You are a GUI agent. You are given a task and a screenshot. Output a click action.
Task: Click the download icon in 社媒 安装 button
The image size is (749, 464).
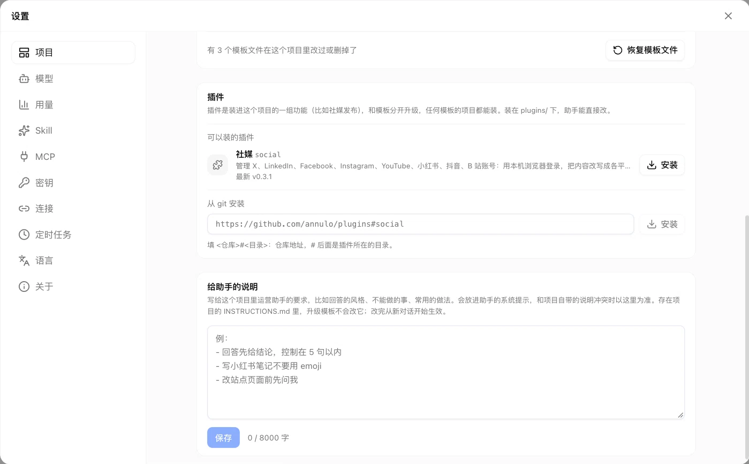point(652,165)
